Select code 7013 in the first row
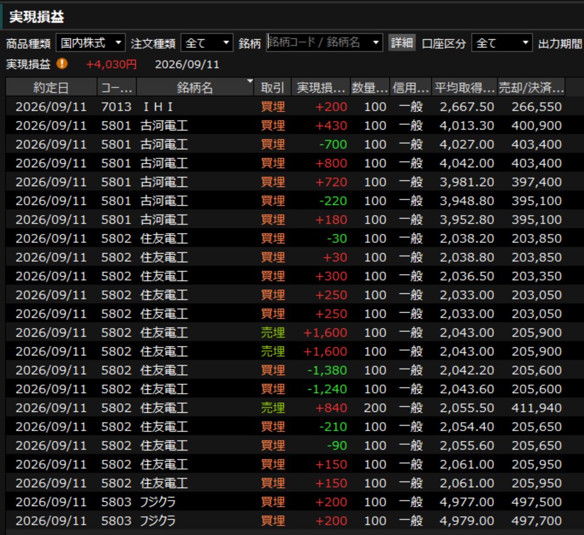The height and width of the screenshot is (535, 584). (116, 107)
